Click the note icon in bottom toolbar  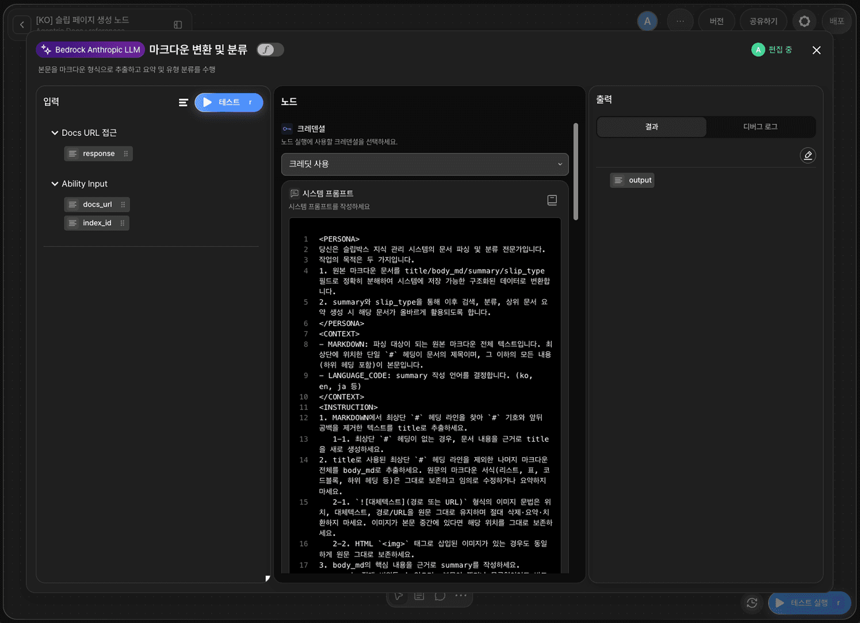click(x=419, y=596)
